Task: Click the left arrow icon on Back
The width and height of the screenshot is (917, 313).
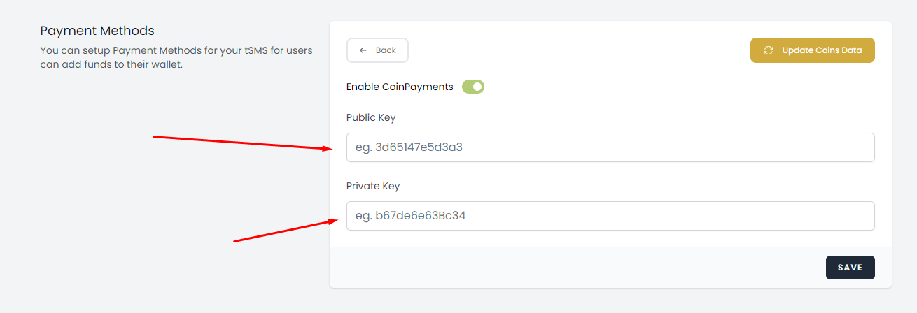Action: 363,50
